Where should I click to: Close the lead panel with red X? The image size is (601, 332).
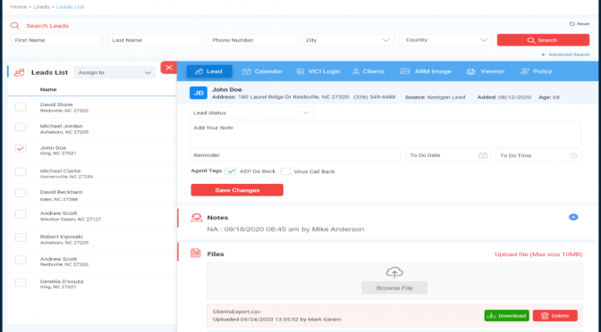click(169, 68)
